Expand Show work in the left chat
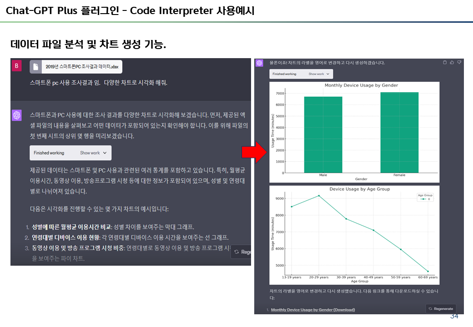Viewport: 473px width, 327px height. click(x=93, y=153)
